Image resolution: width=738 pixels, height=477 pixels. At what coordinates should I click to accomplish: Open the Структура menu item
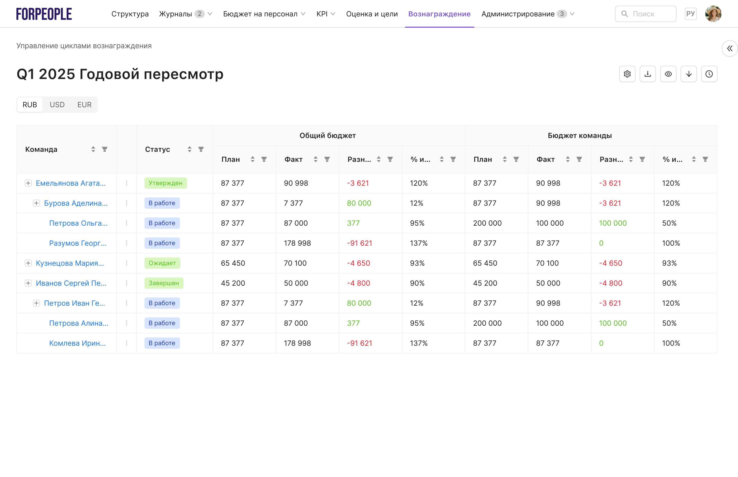pos(130,14)
